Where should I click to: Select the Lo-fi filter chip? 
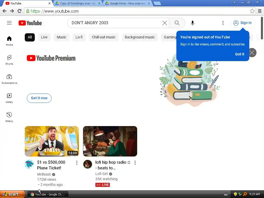click(x=79, y=37)
